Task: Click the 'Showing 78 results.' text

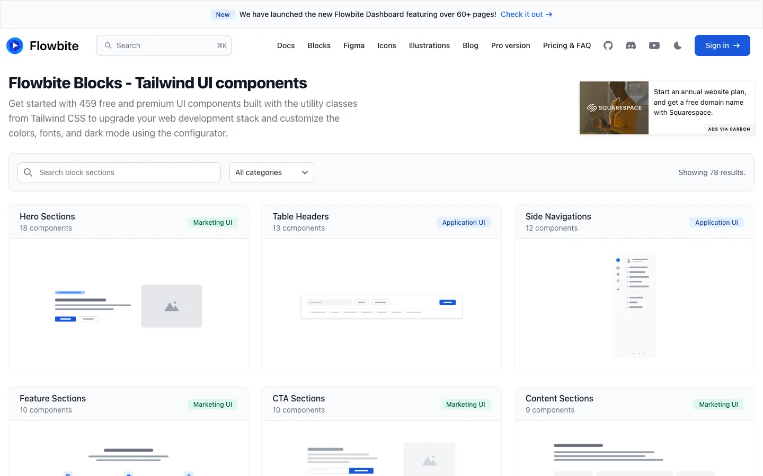Action: [x=712, y=172]
